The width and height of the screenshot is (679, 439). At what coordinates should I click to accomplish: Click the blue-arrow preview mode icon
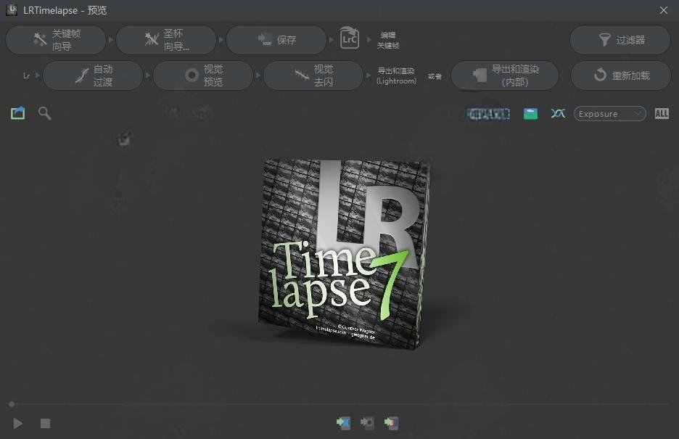343,422
